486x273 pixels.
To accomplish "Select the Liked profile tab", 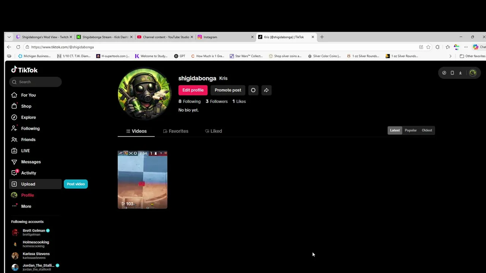I will 213,131.
